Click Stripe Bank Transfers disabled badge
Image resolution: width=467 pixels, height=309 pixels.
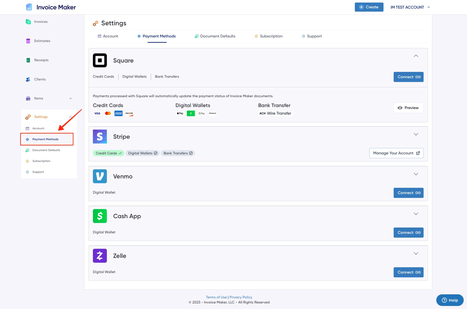(178, 153)
